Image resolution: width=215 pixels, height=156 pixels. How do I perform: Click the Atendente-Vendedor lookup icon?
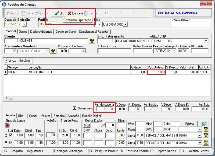point(53,51)
